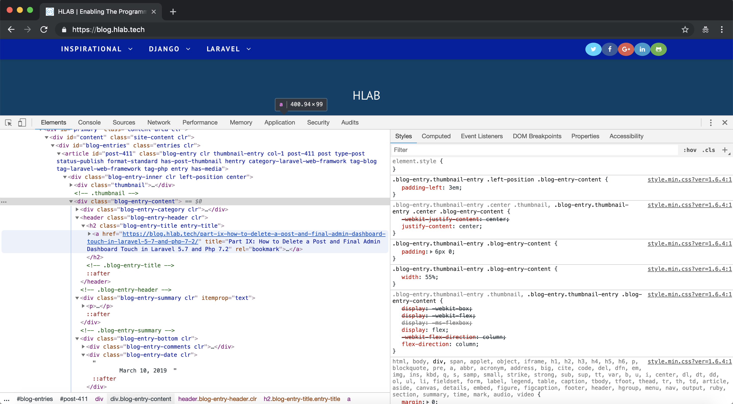This screenshot has height=404, width=733.
Task: Collapse the article#post-411 node
Action: pos(59,154)
